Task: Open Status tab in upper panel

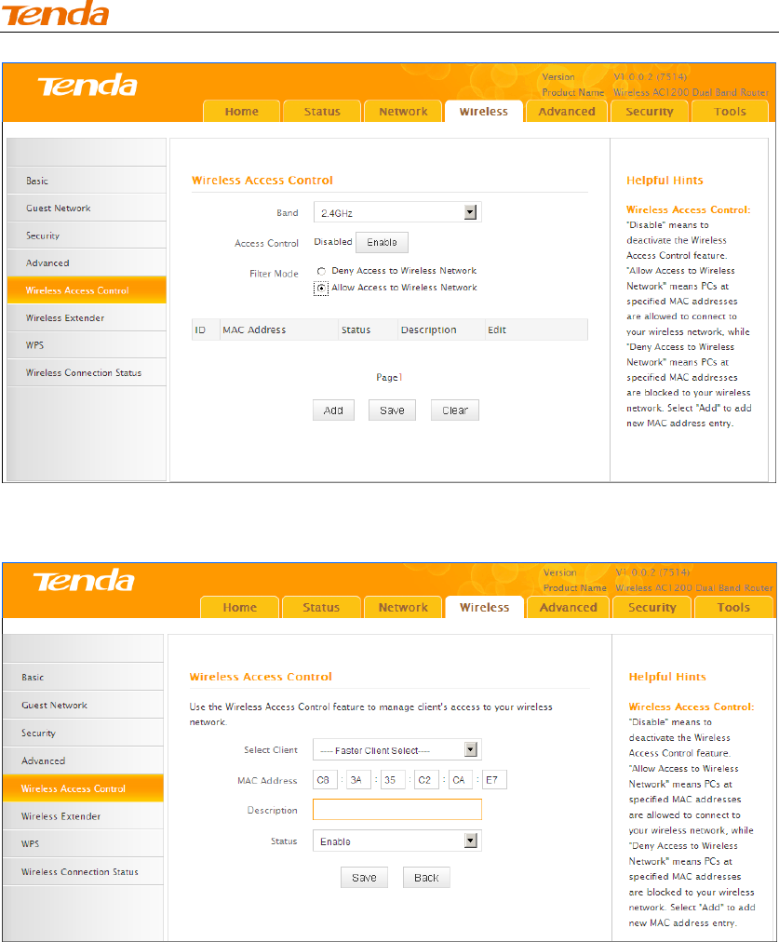Action: tap(322, 111)
